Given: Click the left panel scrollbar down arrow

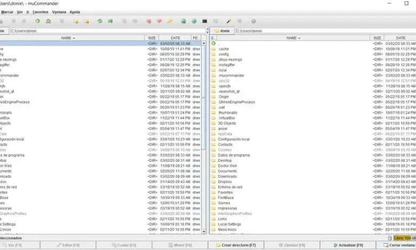Looking at the screenshot, I should [204, 231].
